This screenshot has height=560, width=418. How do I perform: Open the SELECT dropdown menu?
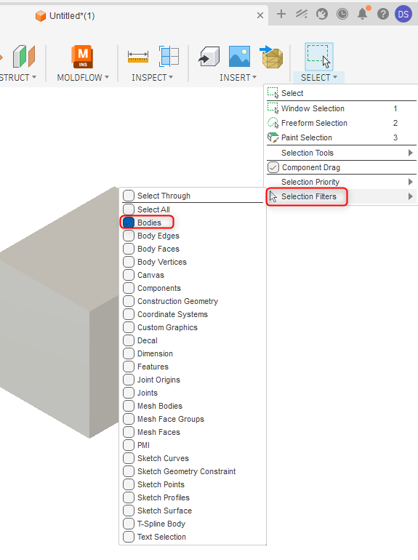coord(318,78)
